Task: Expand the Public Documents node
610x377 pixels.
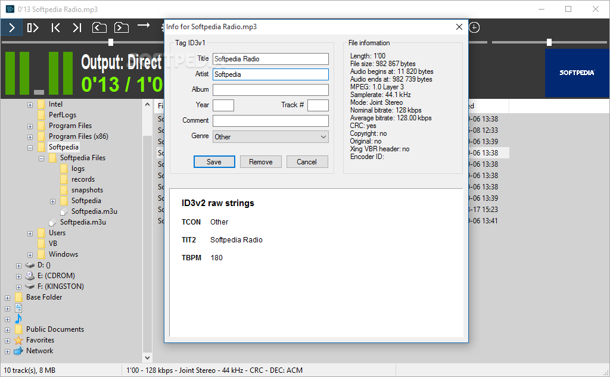Action: 7,330
